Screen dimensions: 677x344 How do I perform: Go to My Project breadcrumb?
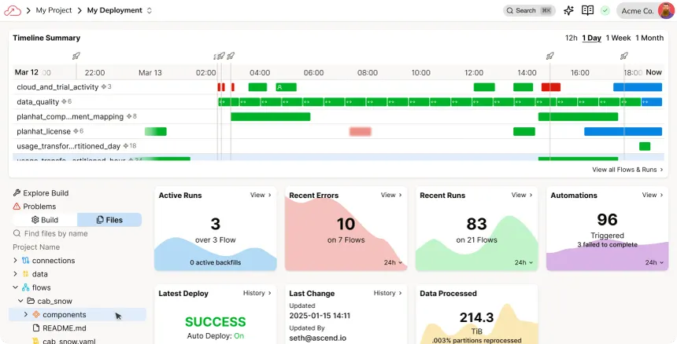click(54, 10)
